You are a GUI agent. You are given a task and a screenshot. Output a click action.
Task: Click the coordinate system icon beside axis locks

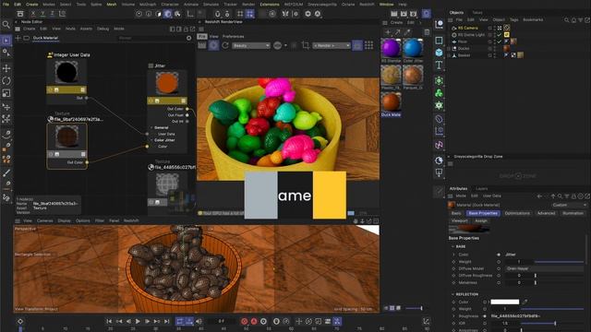pyautogui.click(x=62, y=14)
